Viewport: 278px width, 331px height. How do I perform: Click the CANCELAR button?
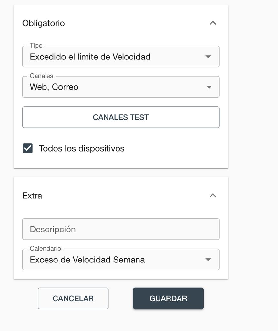73,298
